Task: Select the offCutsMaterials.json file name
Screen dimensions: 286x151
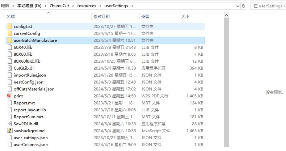Action: click(x=34, y=89)
